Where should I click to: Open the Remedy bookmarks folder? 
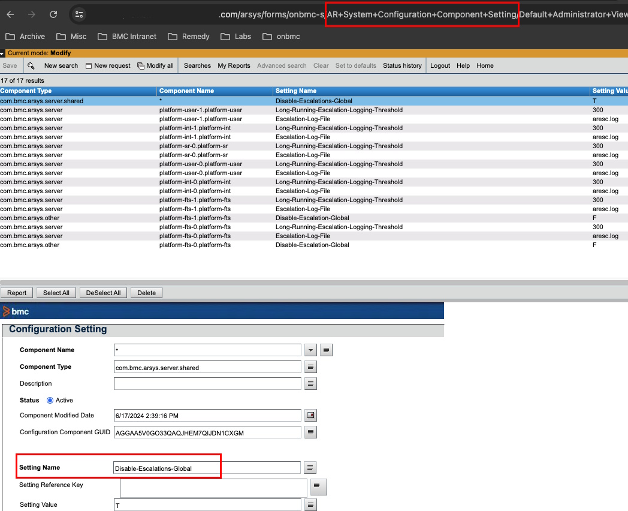pos(189,37)
